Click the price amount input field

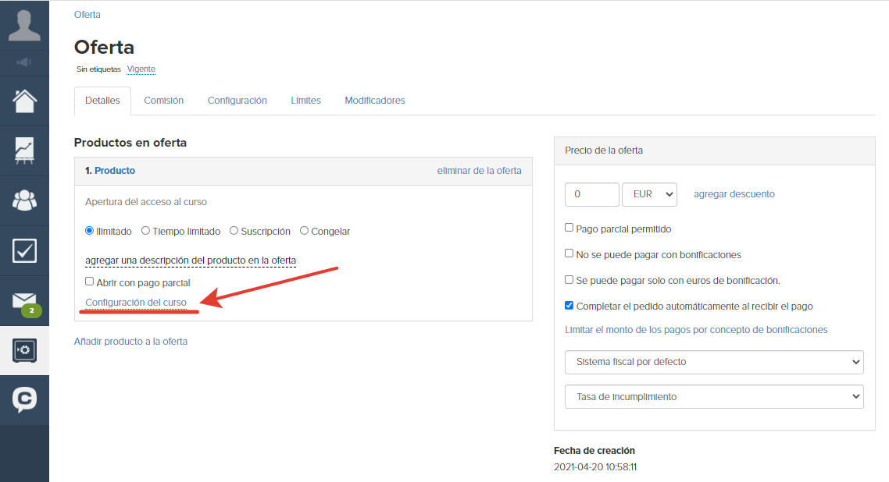pos(592,194)
